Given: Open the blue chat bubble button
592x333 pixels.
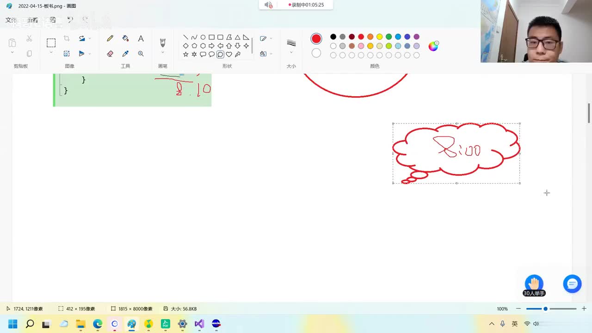Looking at the screenshot, I should coord(572,284).
